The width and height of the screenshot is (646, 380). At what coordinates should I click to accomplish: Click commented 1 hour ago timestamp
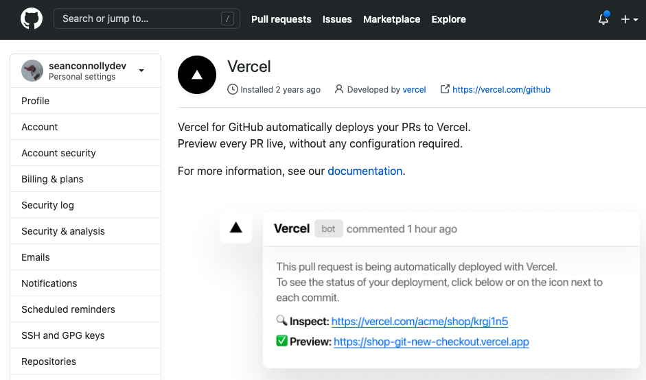point(402,229)
